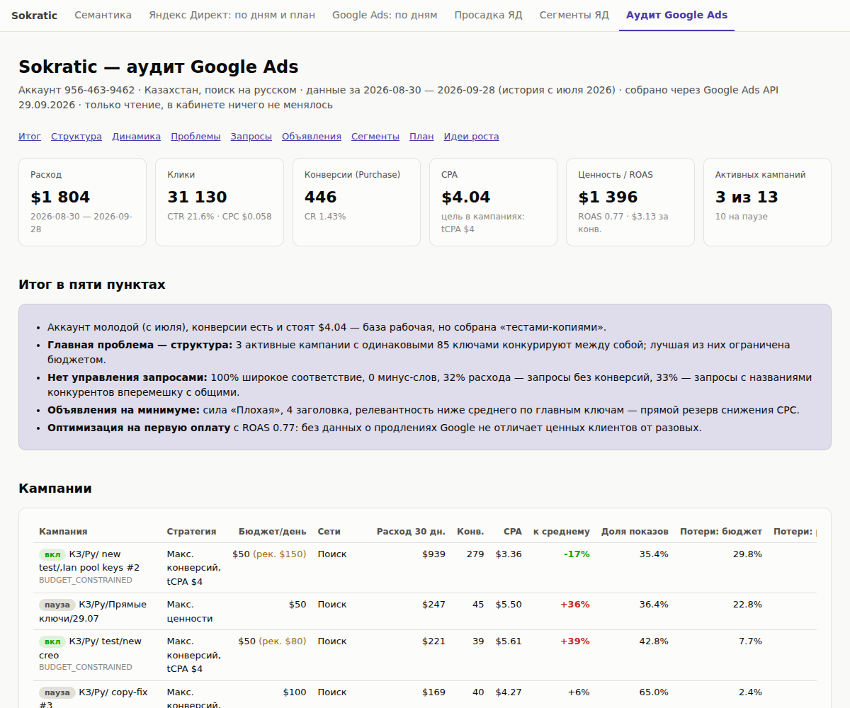Viewport: 850px width, 708px height.
Task: Open the Запросы anchor link
Action: (251, 137)
